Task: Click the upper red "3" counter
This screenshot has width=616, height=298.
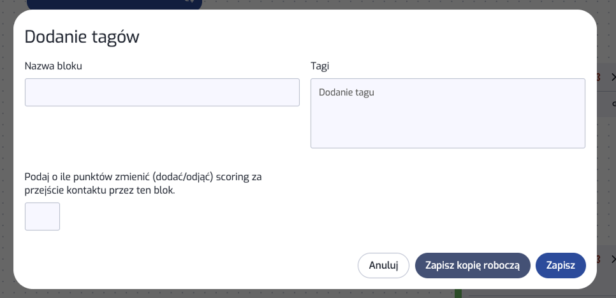Action: tap(598, 78)
